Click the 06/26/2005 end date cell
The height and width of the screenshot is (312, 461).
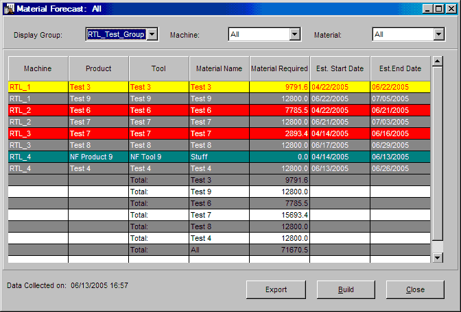(400, 168)
